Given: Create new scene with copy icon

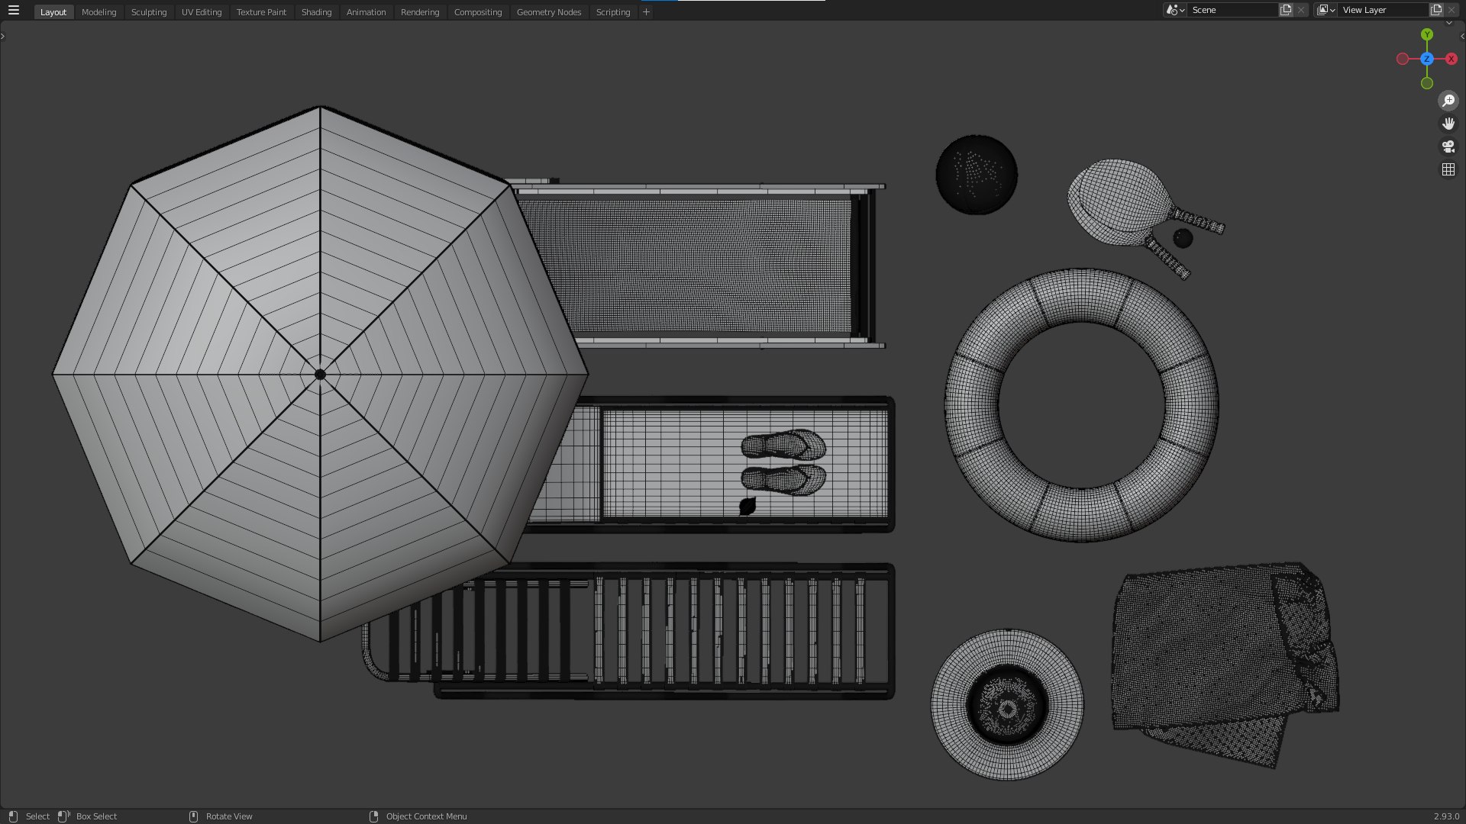Looking at the screenshot, I should (1286, 10).
